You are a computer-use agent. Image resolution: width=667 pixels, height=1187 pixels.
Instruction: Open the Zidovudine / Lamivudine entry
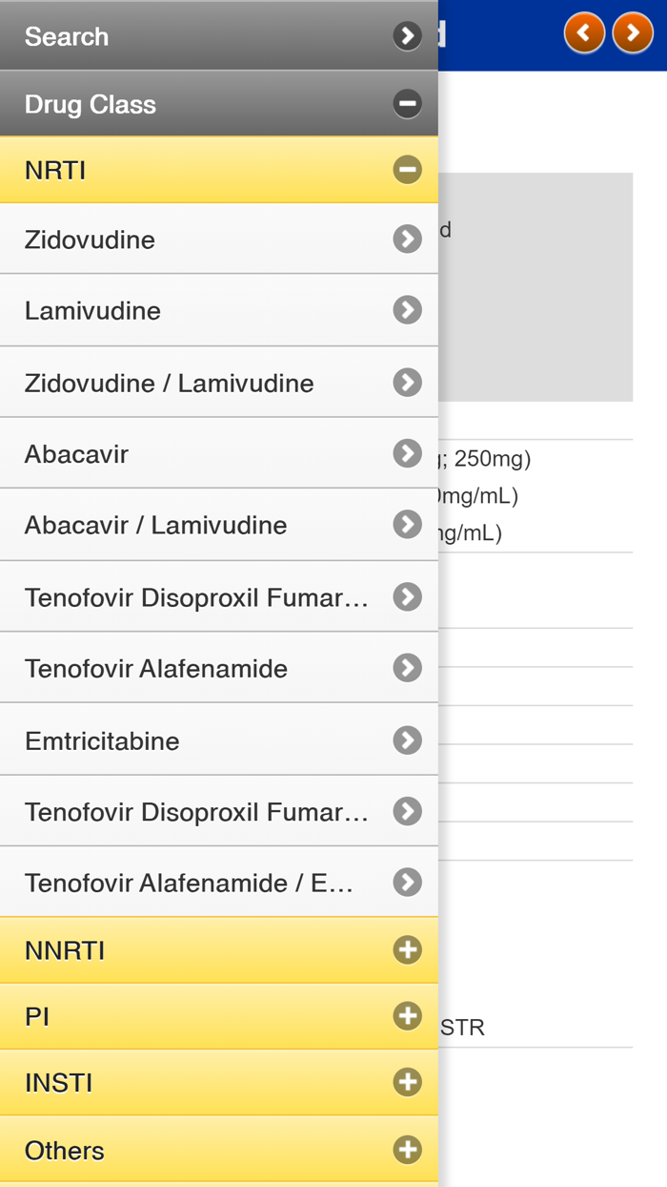pyautogui.click(x=172, y=382)
